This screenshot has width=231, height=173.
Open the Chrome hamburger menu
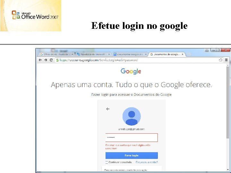pyautogui.click(x=227, y=60)
